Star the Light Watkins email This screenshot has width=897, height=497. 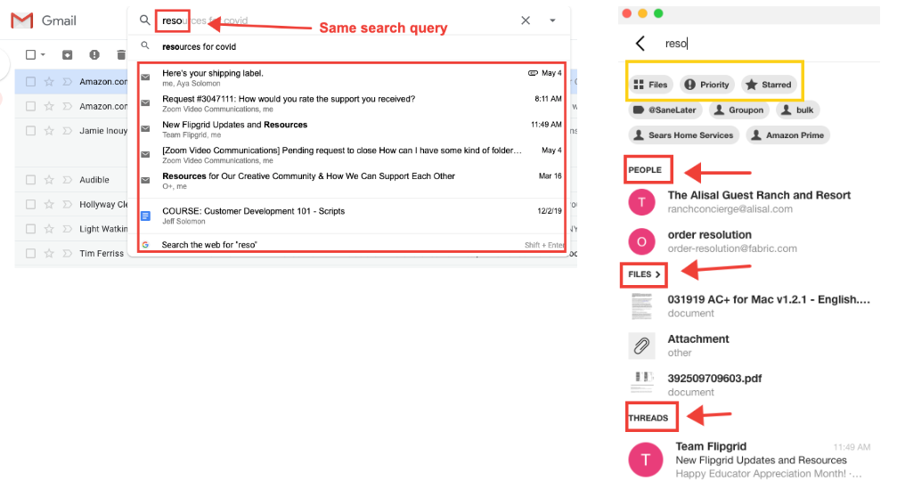coord(49,229)
